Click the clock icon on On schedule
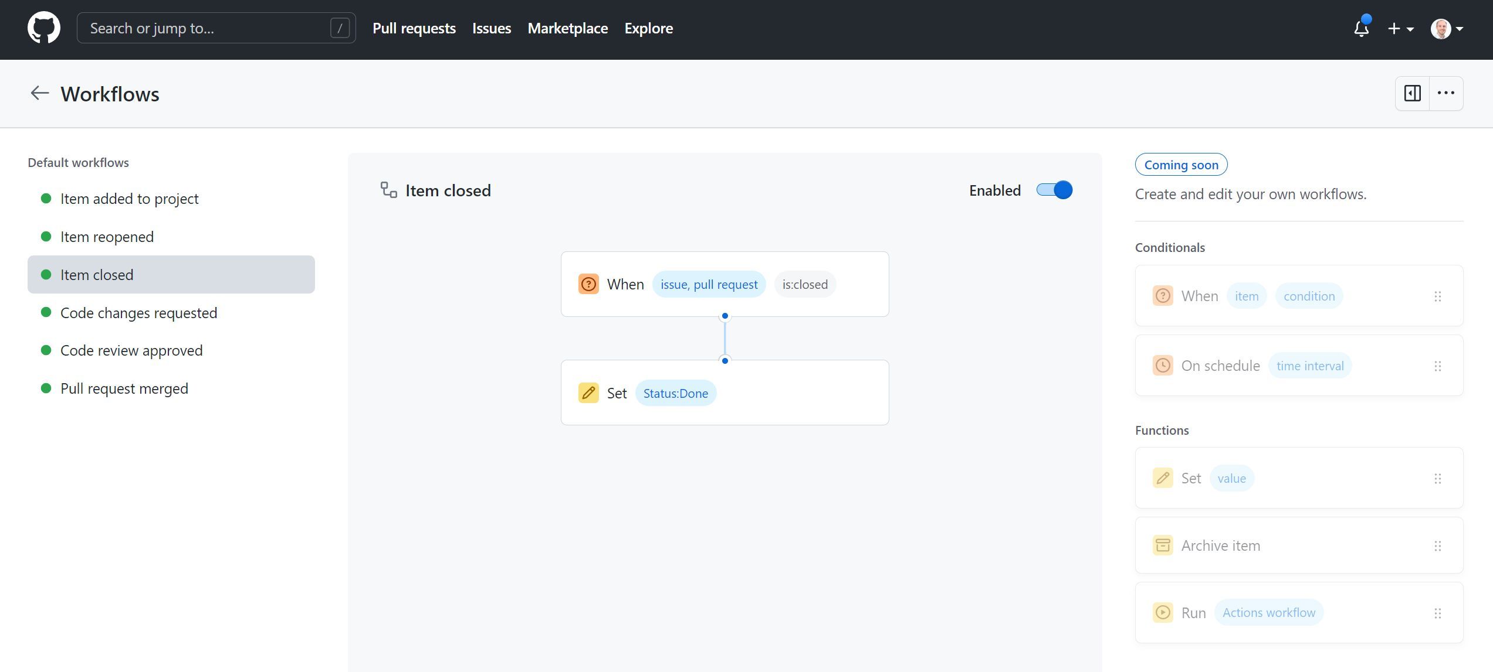This screenshot has height=672, width=1493. 1162,365
